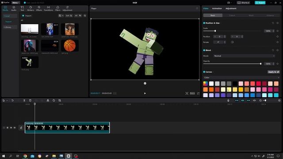Lock the main video track

tap(8, 128)
